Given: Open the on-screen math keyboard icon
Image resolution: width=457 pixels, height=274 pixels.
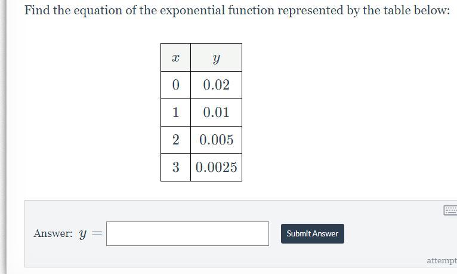Looking at the screenshot, I should [450, 210].
